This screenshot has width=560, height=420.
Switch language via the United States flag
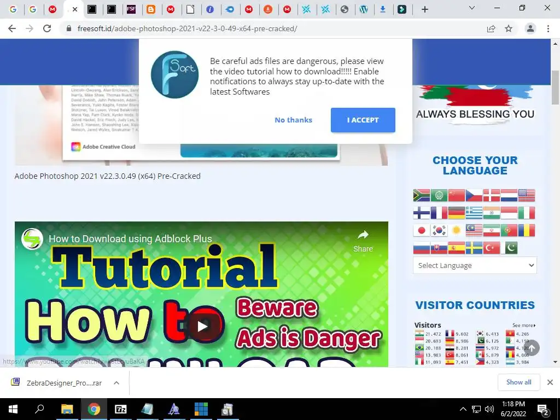pyautogui.click(x=527, y=195)
